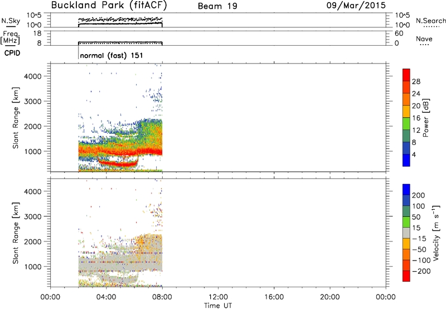Click the "16:00" time tick label

coord(274,297)
